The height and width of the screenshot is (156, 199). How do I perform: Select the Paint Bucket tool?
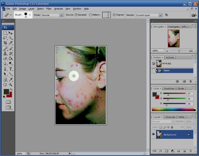[11, 58]
